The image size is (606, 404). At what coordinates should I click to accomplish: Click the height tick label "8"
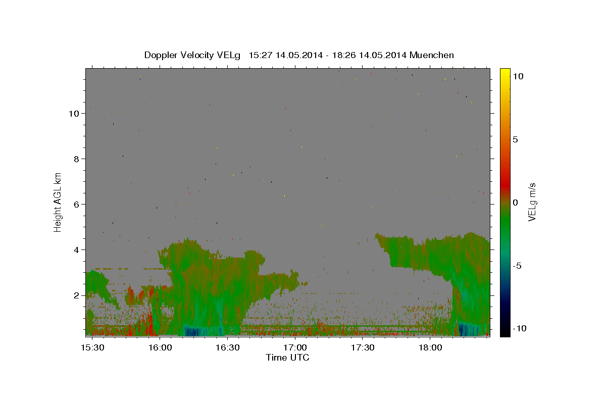77,159
